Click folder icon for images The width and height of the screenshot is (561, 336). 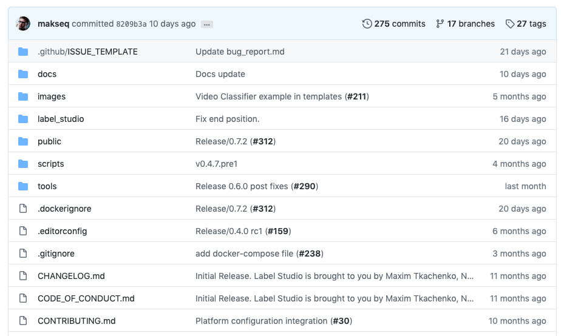[x=23, y=96]
